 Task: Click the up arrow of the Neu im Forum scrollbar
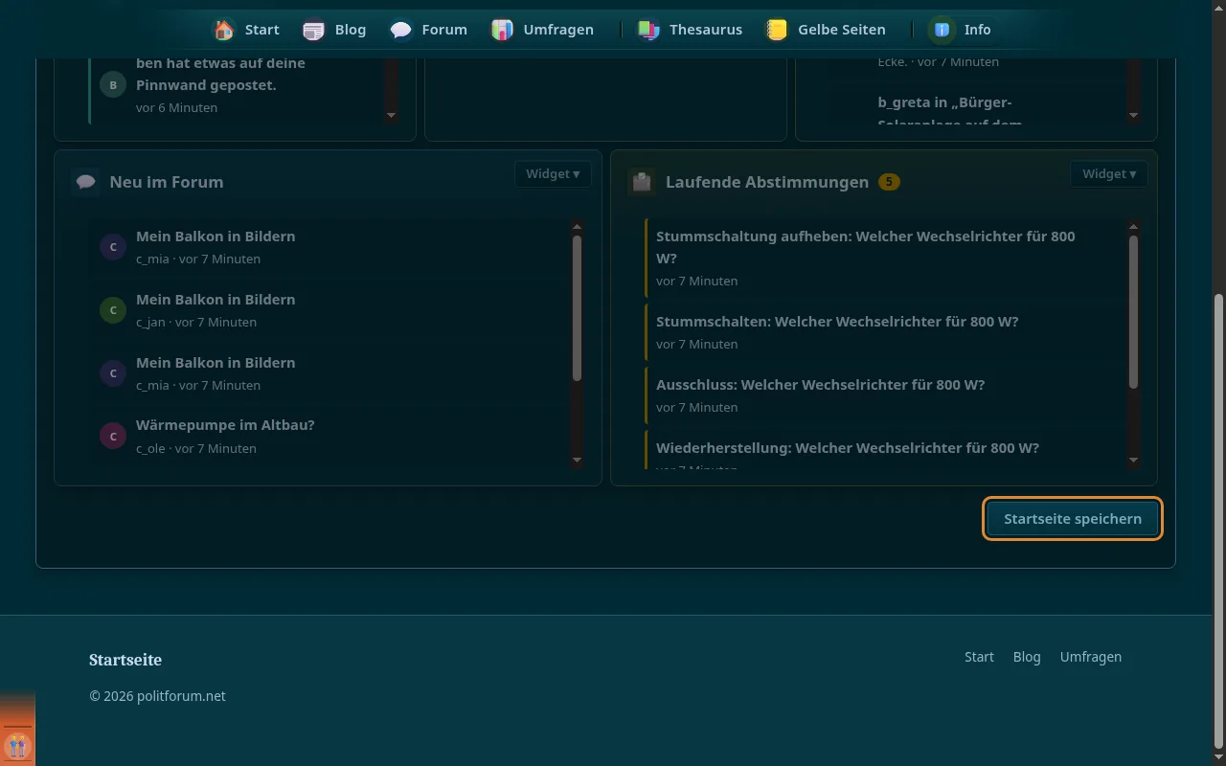(577, 227)
